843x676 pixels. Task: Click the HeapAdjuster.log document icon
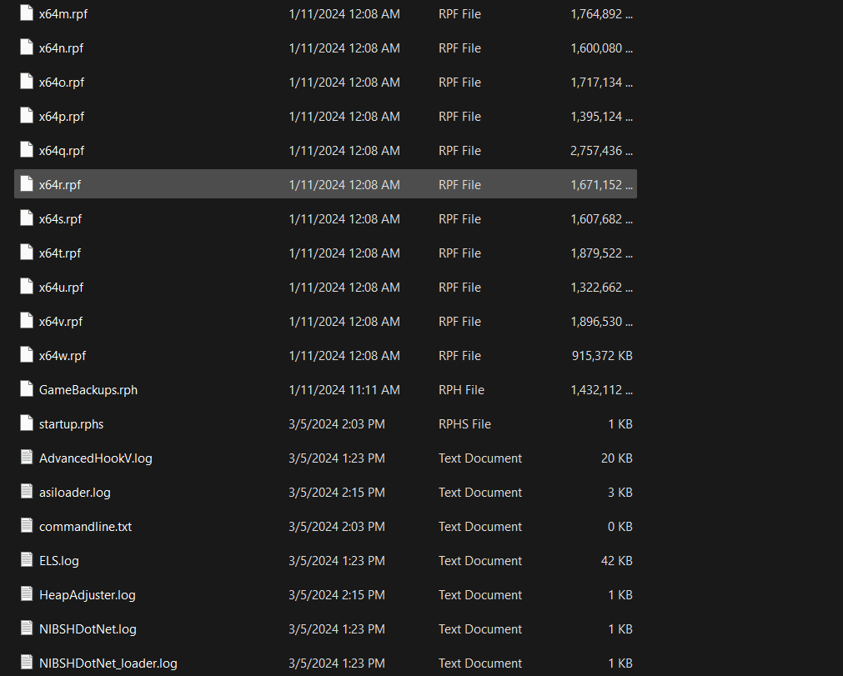click(27, 593)
